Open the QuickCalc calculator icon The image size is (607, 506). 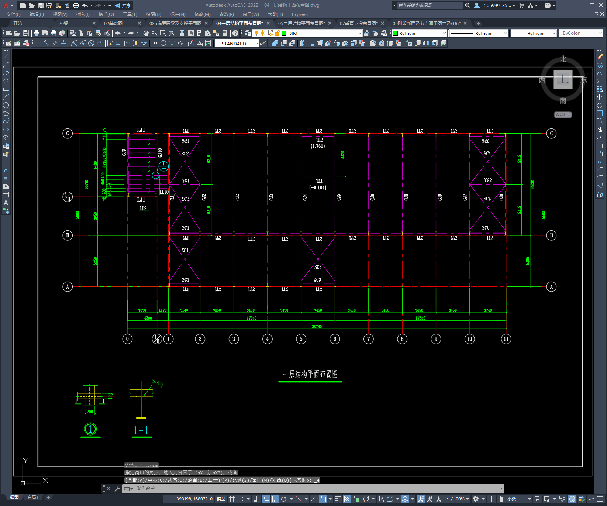click(x=225, y=33)
